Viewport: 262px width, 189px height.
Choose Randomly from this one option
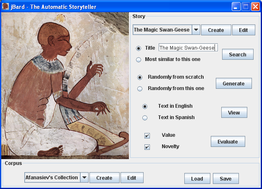[x=140, y=89]
